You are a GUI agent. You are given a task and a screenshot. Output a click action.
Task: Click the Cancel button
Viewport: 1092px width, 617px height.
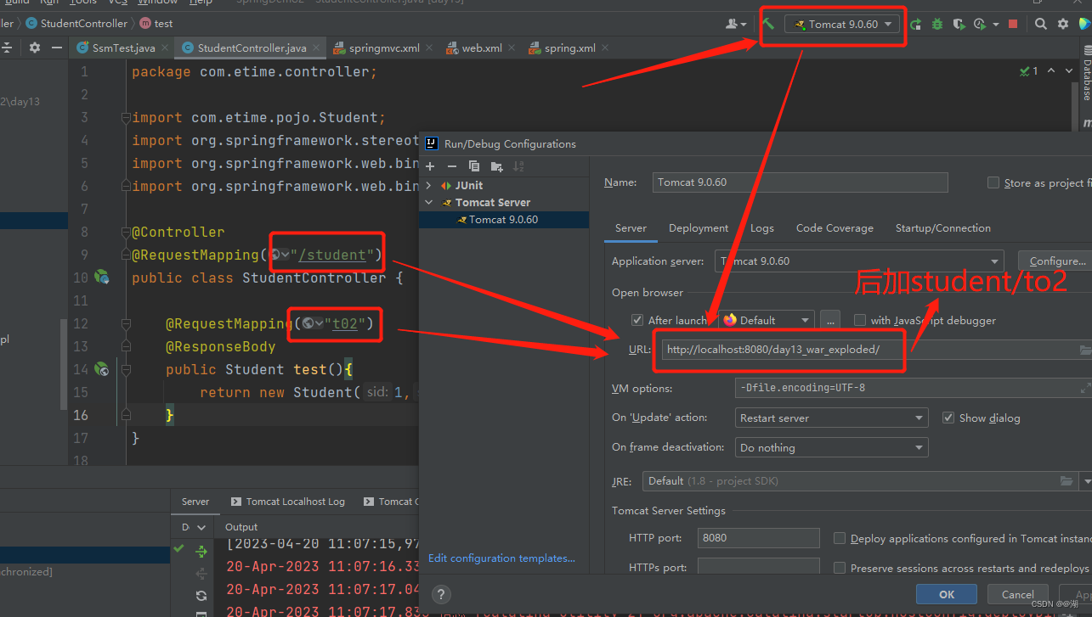tap(1017, 594)
